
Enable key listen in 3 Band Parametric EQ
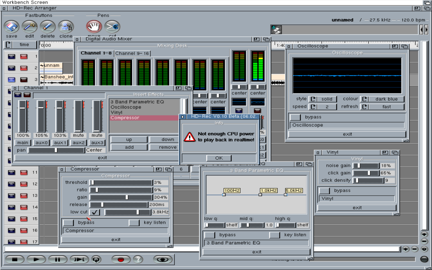(x=274, y=235)
